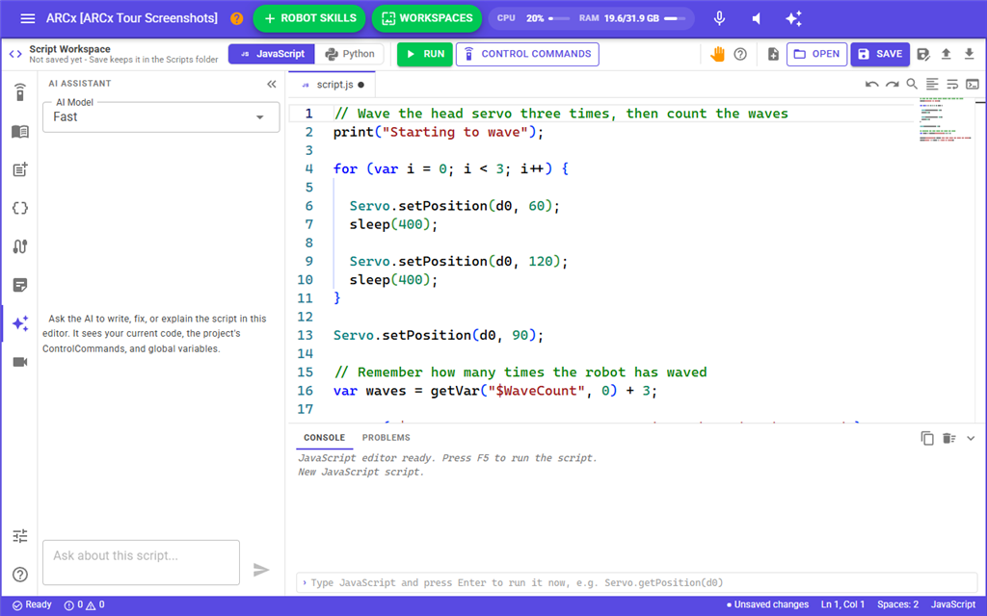
Task: Click the Spaces: 2 indentation setting
Action: 898,604
